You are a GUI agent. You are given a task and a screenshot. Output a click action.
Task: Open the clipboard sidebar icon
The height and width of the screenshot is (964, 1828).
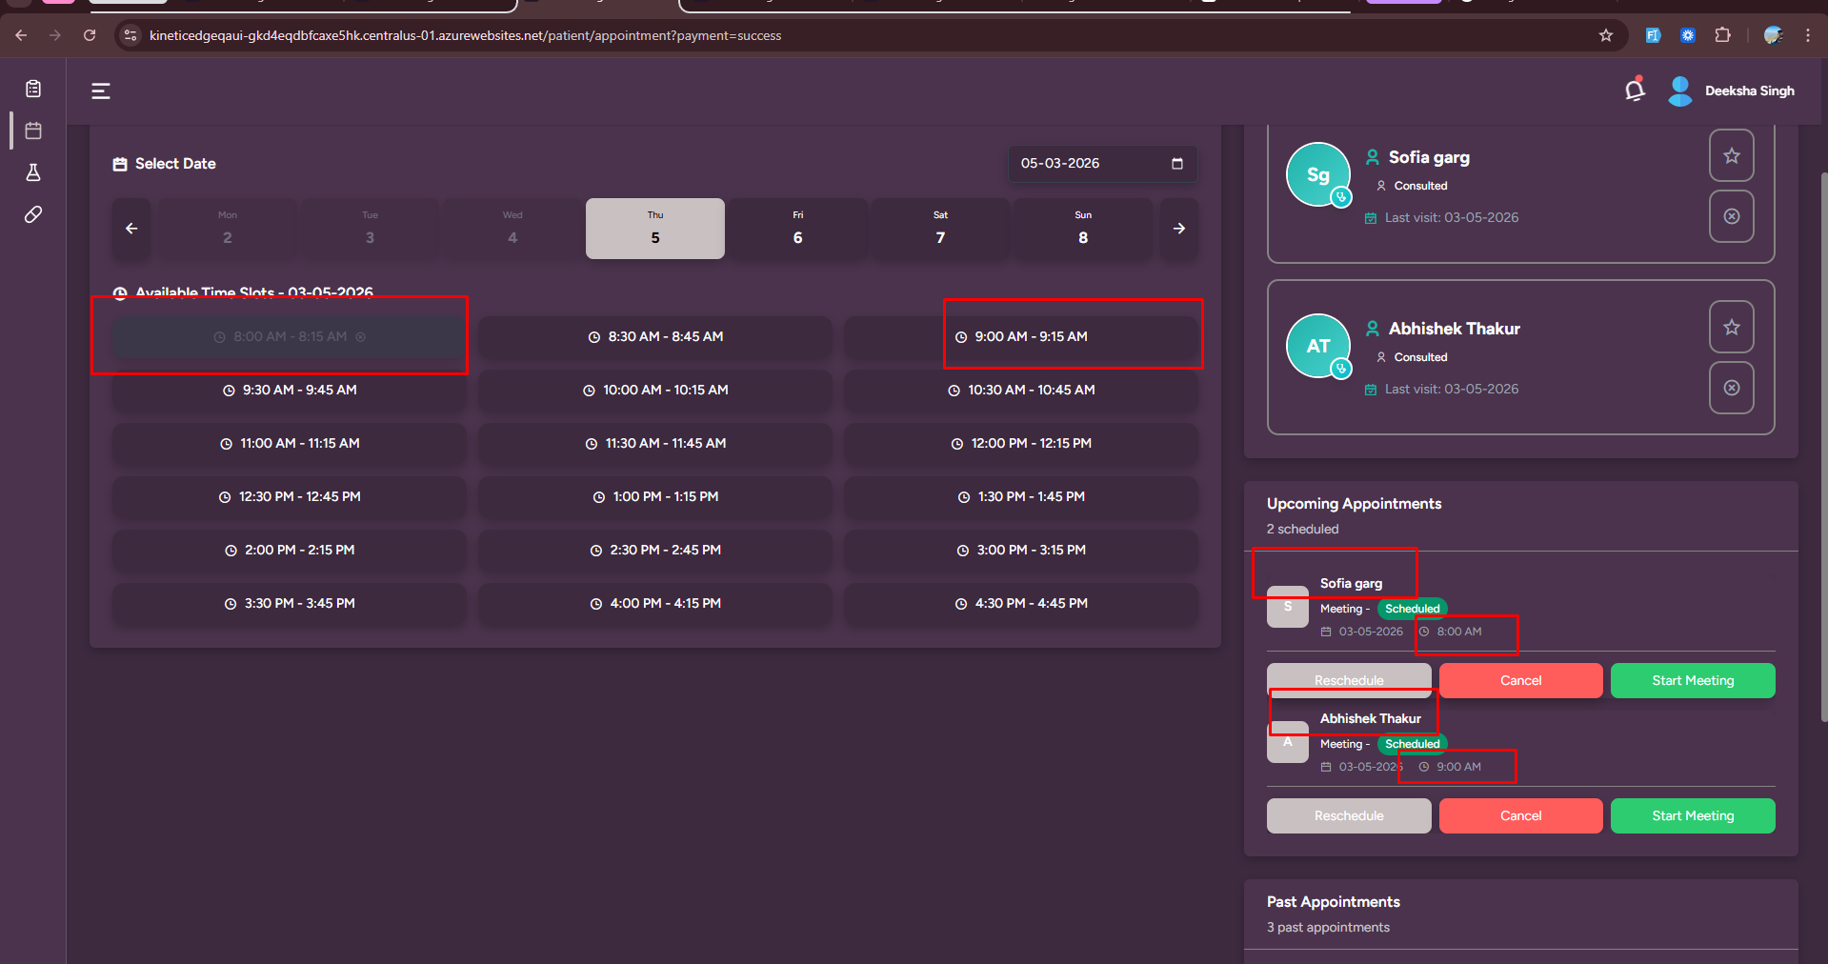[x=33, y=89]
